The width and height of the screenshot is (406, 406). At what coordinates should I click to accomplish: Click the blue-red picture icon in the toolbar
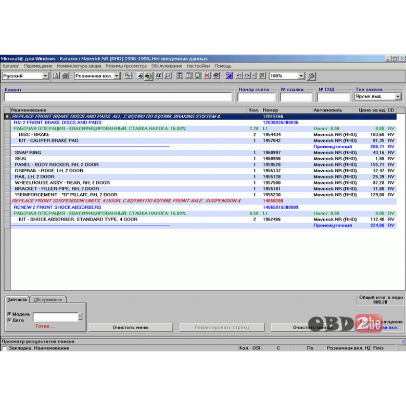pos(229,75)
